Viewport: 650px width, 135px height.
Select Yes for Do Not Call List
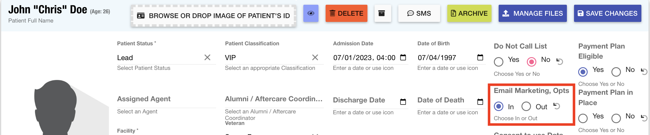coord(499,62)
